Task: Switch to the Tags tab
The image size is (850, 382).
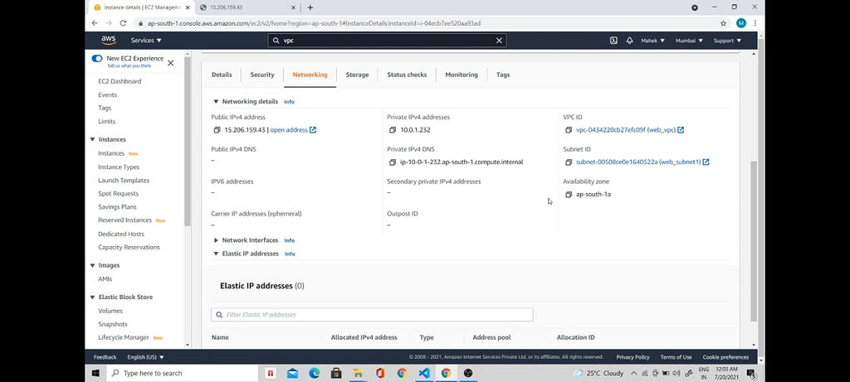Action: [503, 75]
